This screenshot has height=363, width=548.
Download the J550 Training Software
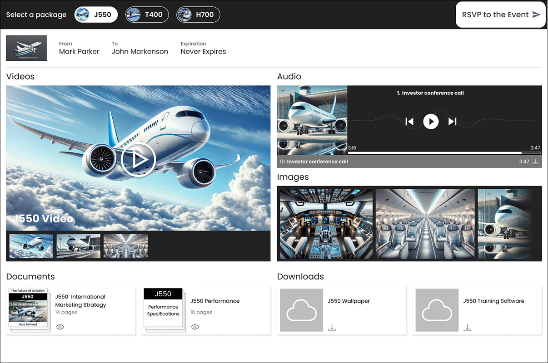(x=467, y=328)
